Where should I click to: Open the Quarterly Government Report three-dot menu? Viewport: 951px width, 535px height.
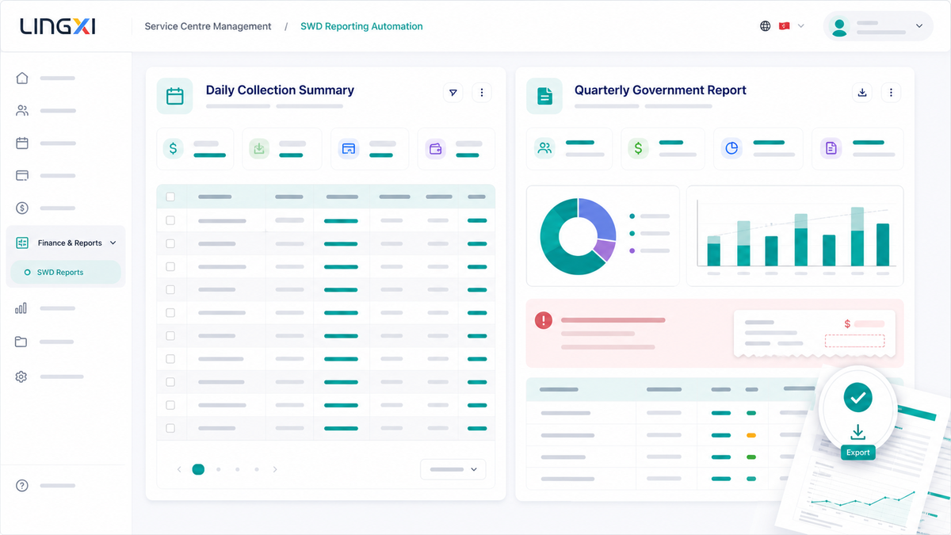pos(892,93)
